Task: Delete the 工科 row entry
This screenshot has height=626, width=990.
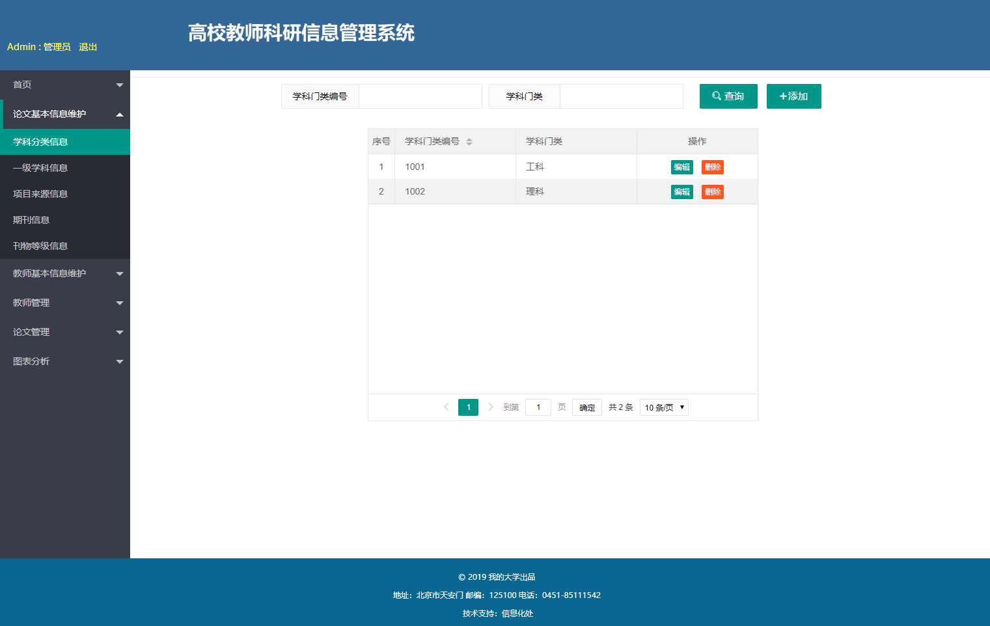Action: click(x=712, y=167)
